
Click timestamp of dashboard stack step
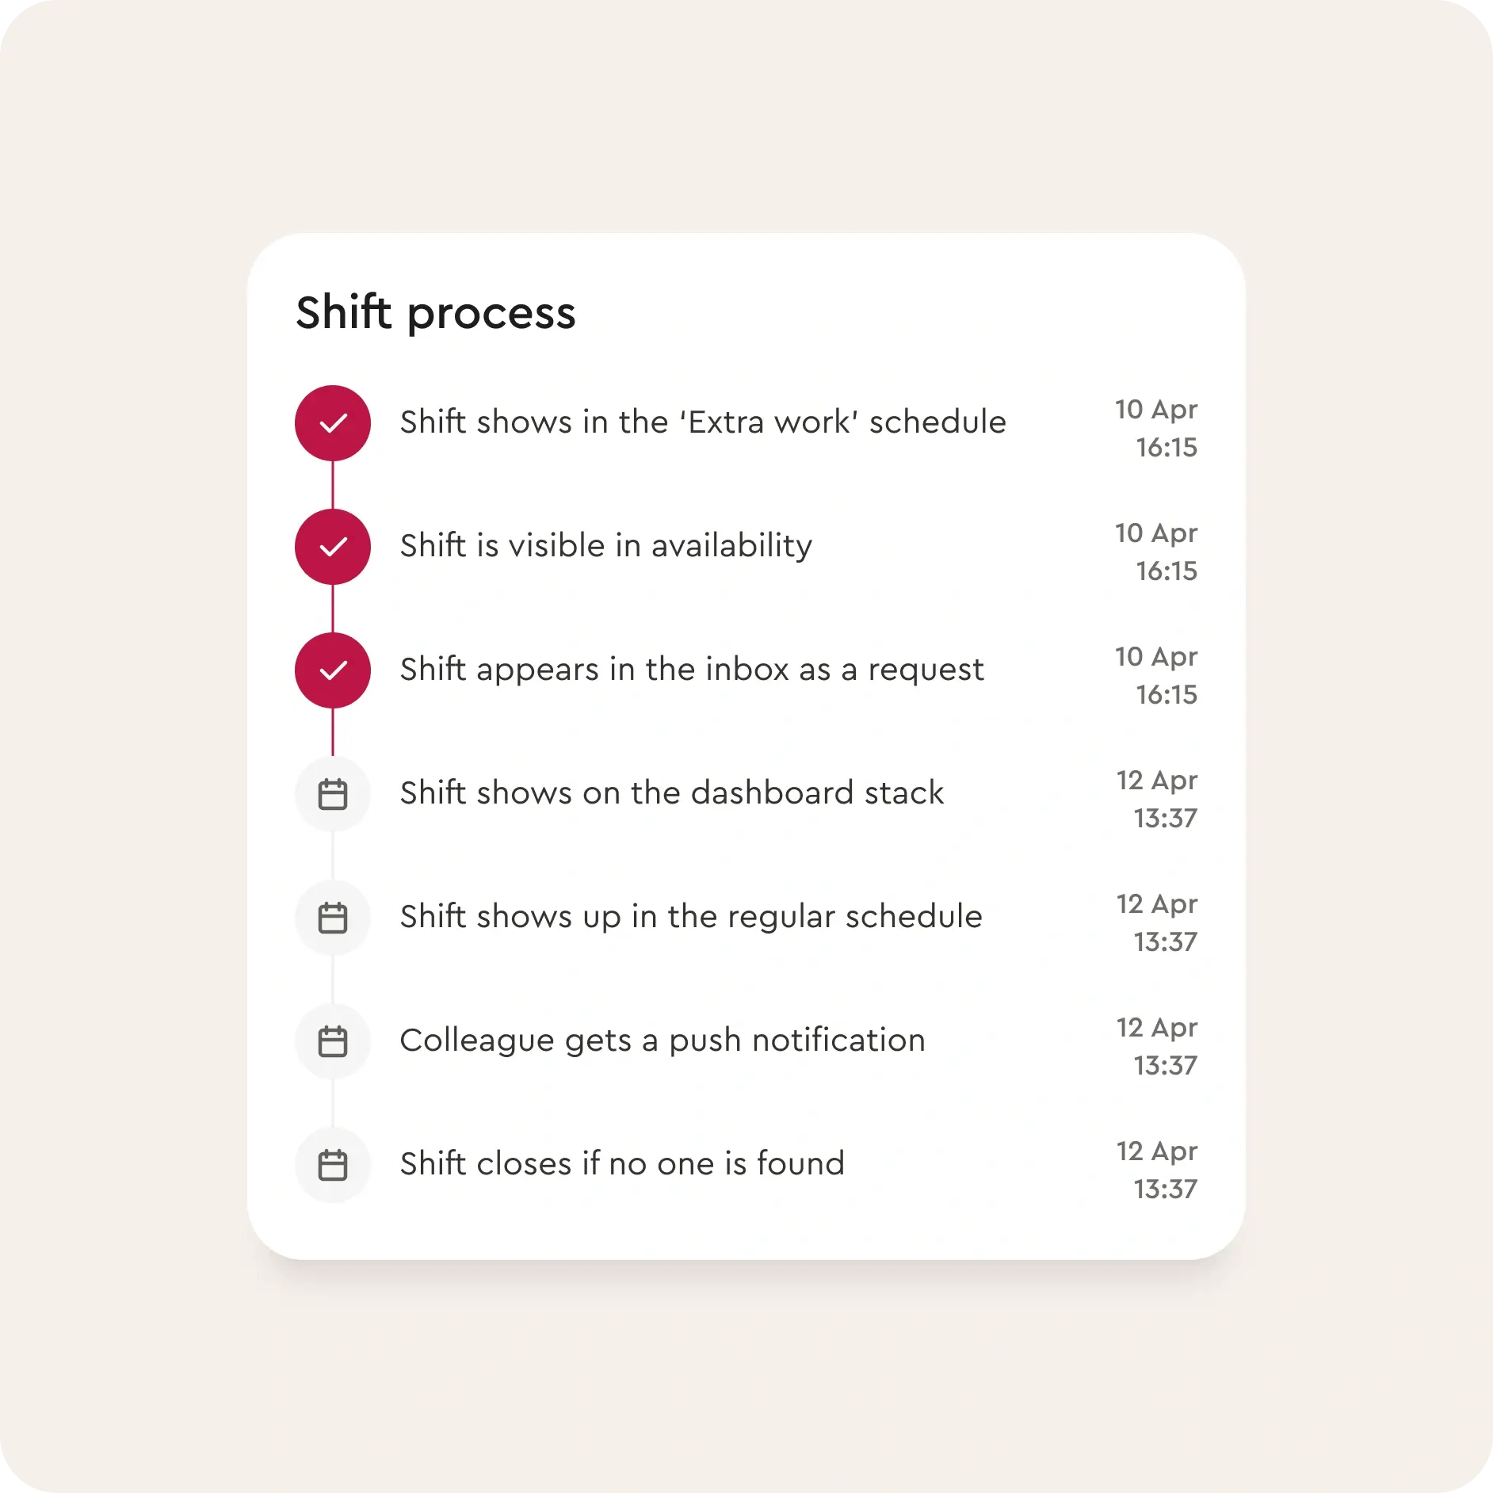click(x=1156, y=799)
